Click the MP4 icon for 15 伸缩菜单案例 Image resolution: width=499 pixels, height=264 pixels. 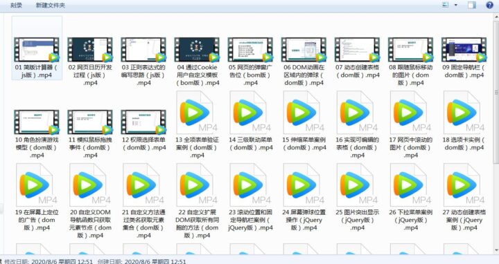pos(304,113)
